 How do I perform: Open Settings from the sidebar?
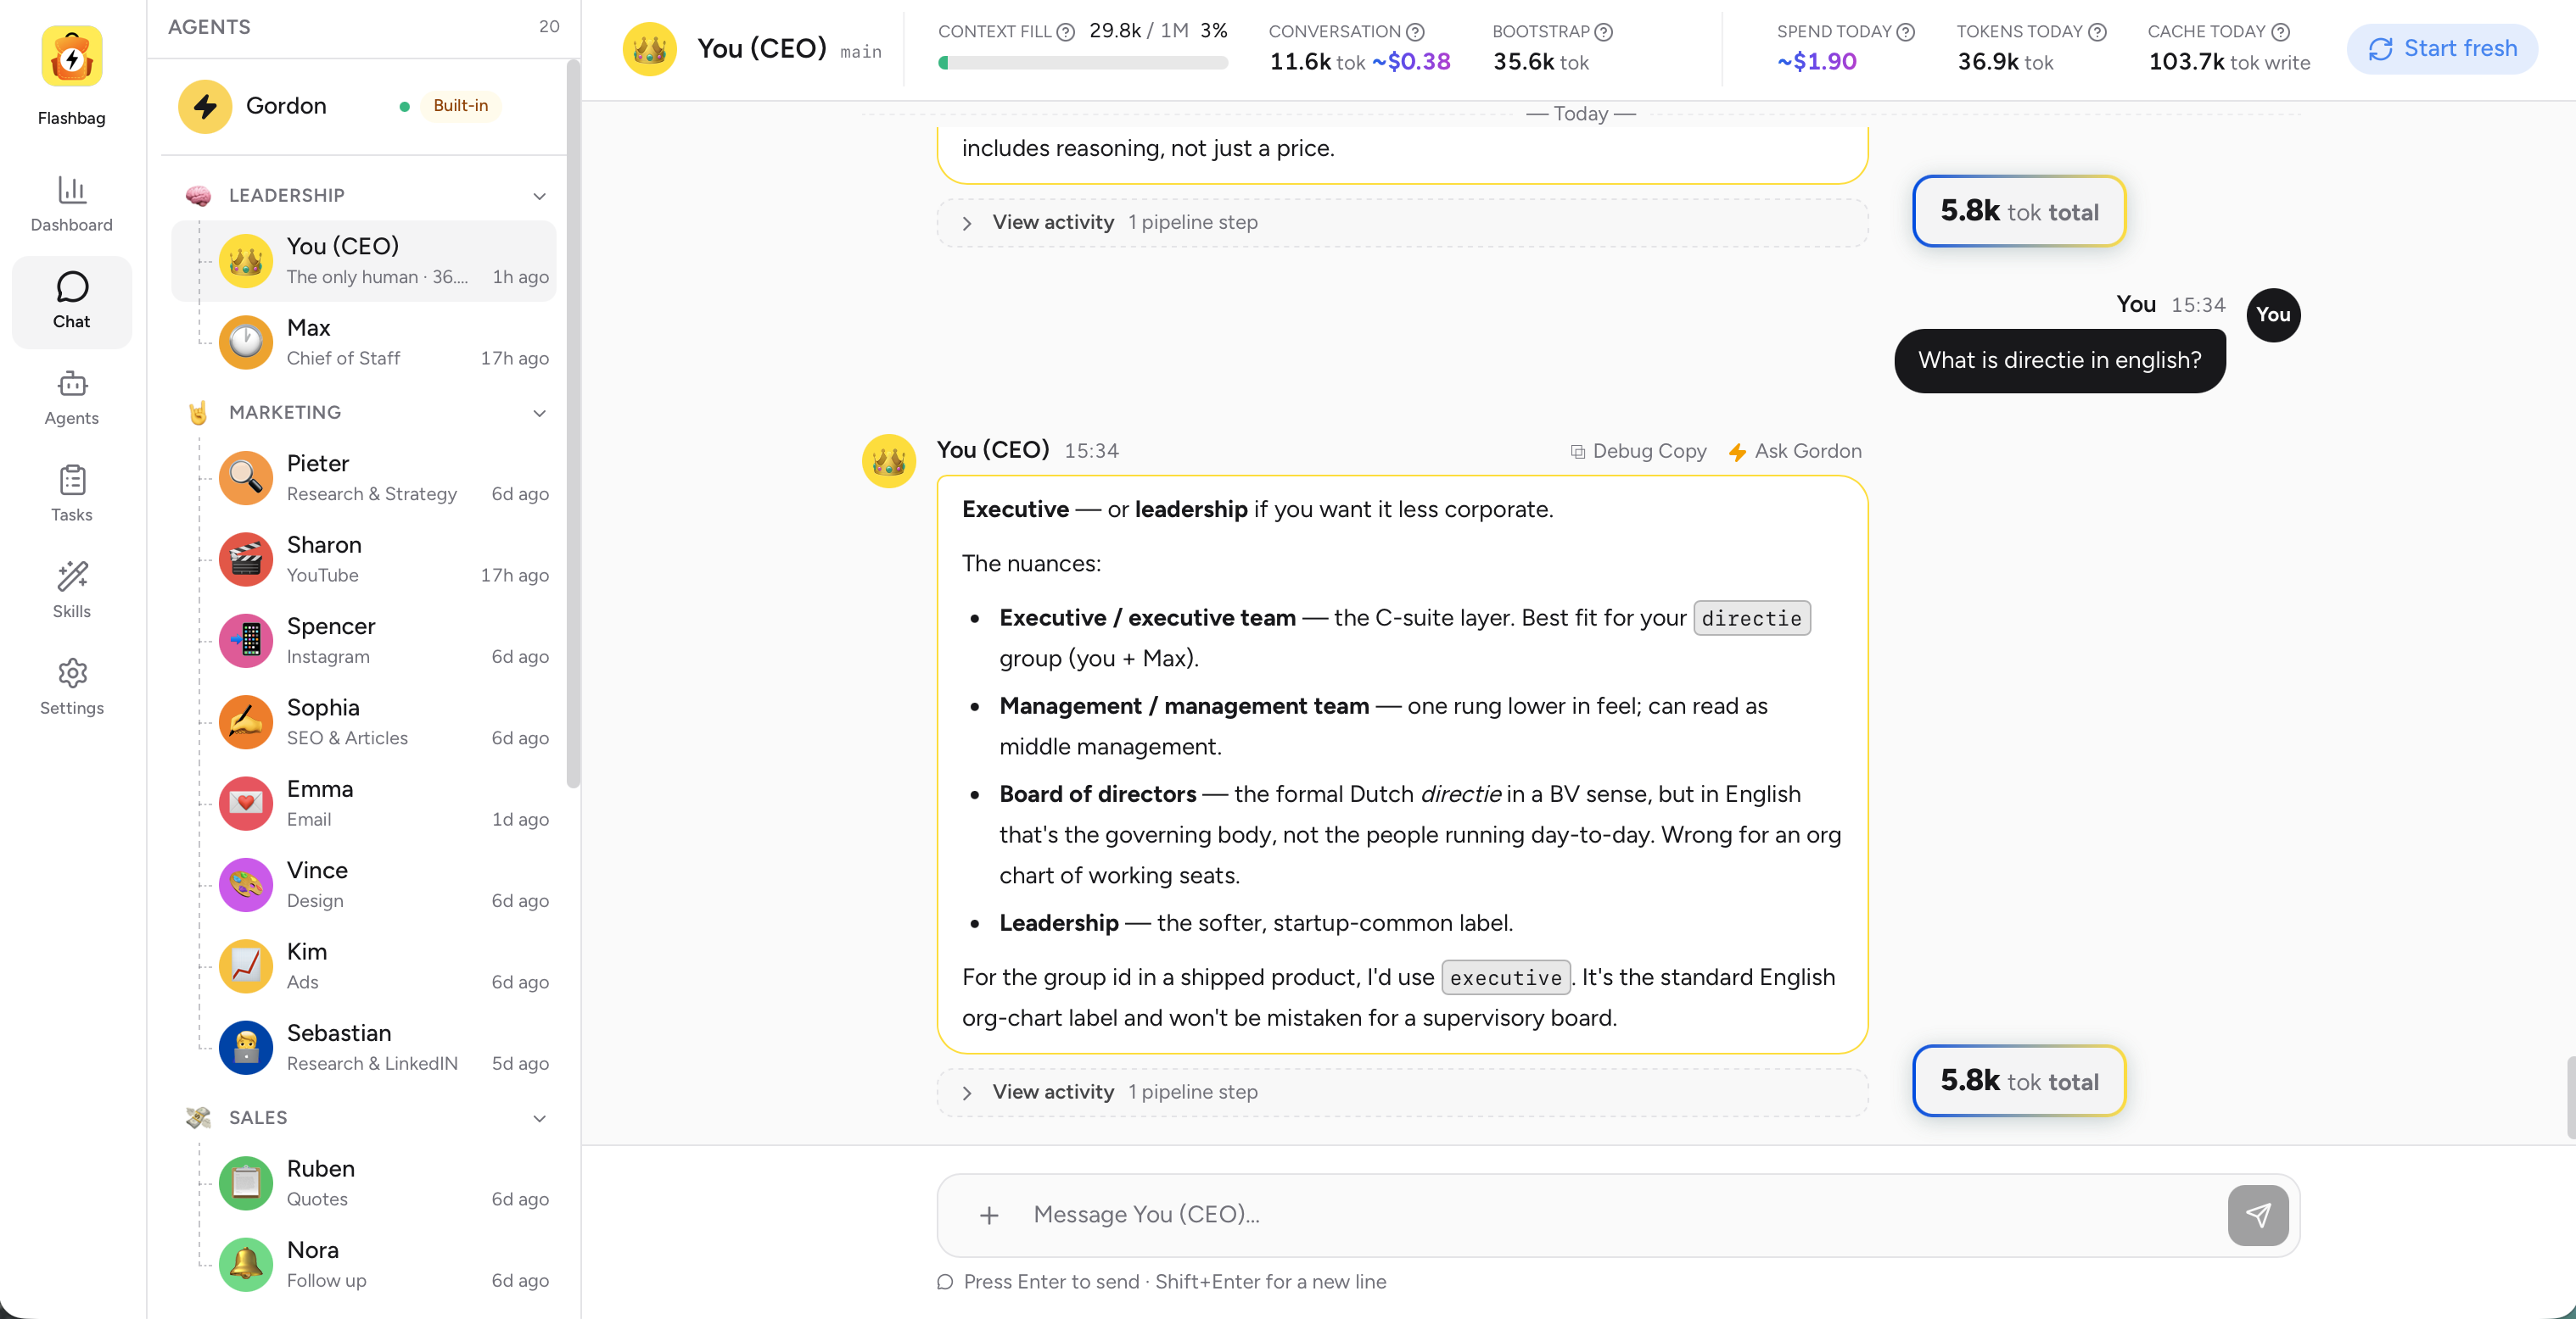71,687
